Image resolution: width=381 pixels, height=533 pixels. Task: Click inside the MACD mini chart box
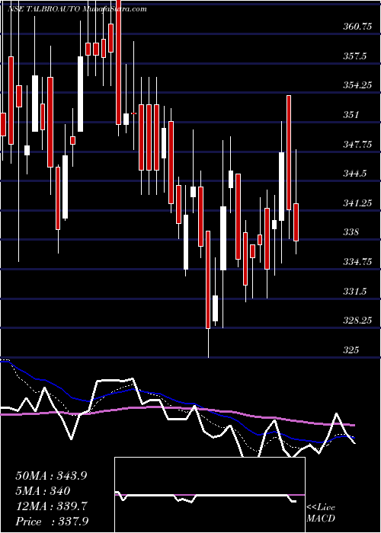click(x=210, y=495)
